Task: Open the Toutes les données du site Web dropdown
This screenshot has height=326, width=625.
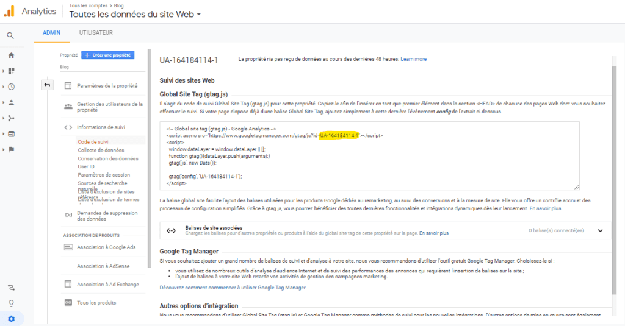Action: point(135,15)
